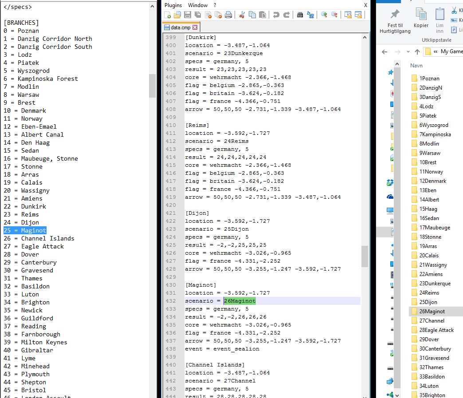The image size is (463, 398).
Task: Save the file with the floppy toolbar icon
Action: click(188, 15)
